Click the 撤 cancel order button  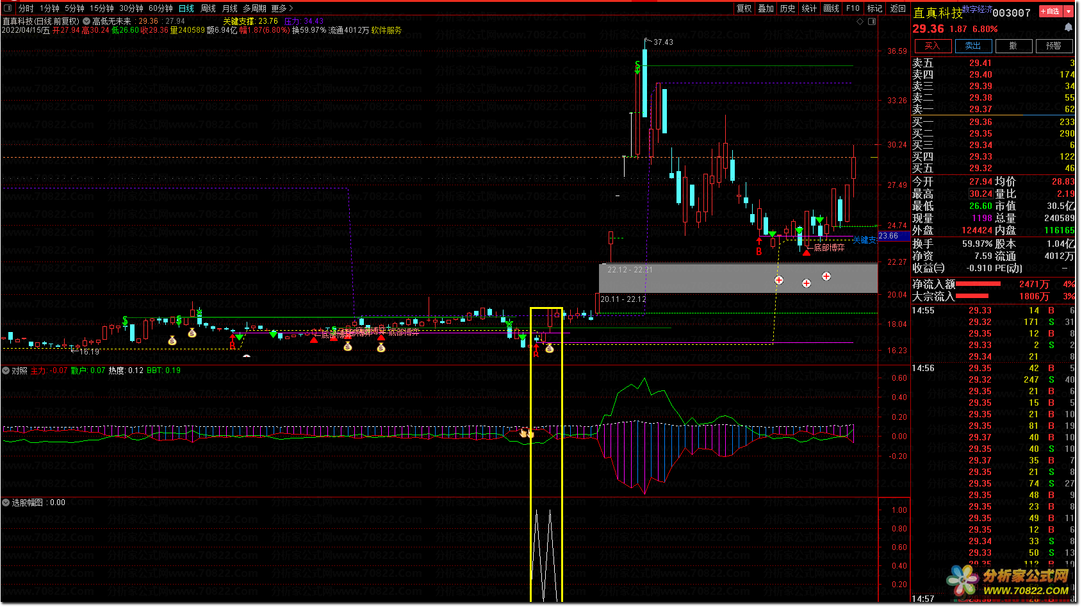(x=1013, y=46)
